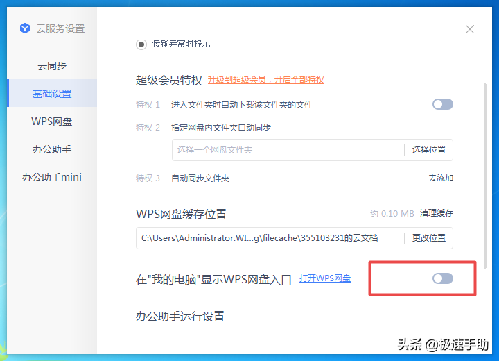Select the 办公助手mini tab
This screenshot has width=499, height=361.
(x=52, y=176)
